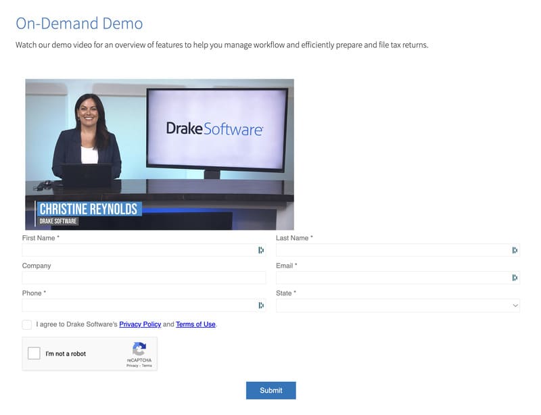Click autofill icon in First Name field
The width and height of the screenshot is (541, 415).
261,250
